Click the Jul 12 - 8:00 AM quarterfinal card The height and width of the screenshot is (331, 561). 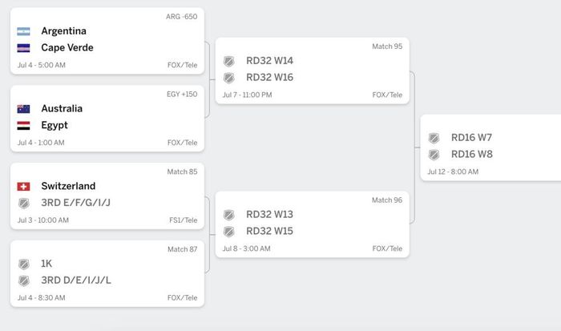tap(490, 147)
